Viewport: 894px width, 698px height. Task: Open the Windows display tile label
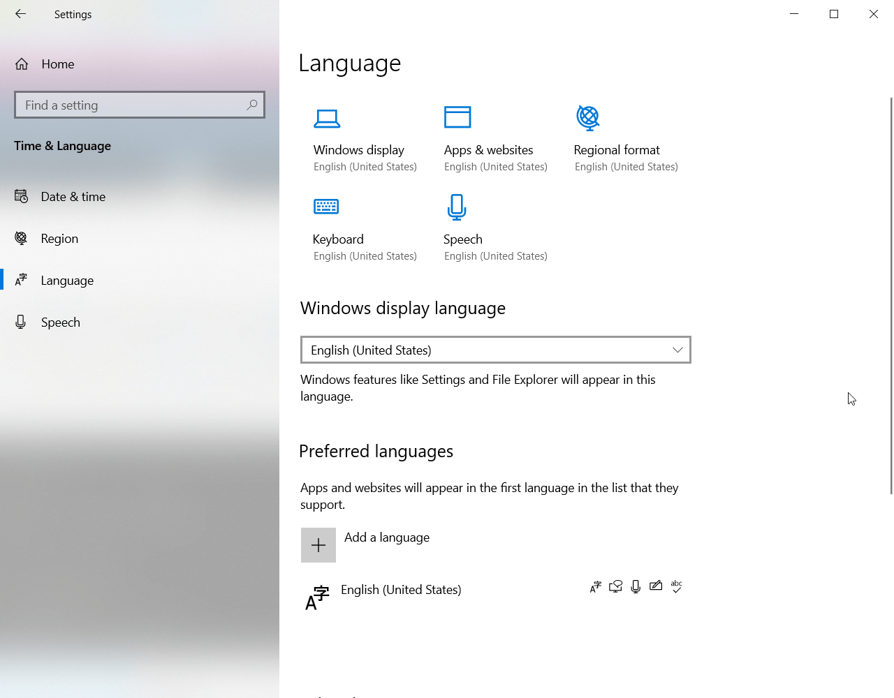coord(359,150)
